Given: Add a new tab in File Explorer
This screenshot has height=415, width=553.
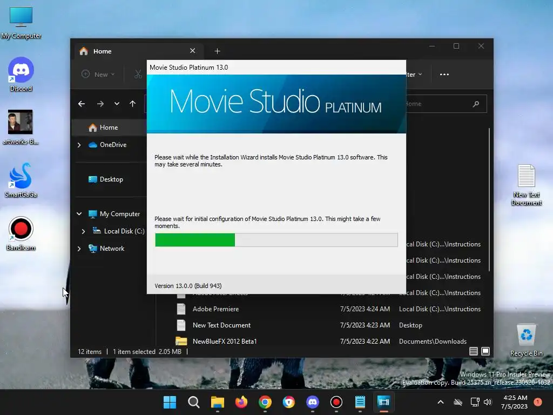Looking at the screenshot, I should 217,51.
